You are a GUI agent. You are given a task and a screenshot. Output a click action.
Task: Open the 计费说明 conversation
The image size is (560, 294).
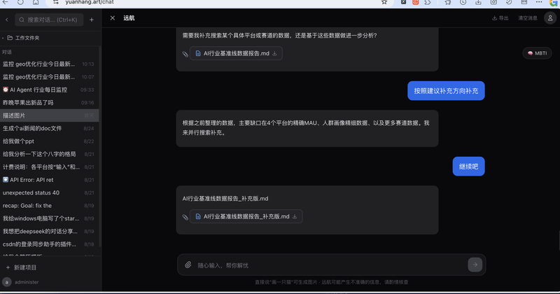tap(49, 167)
